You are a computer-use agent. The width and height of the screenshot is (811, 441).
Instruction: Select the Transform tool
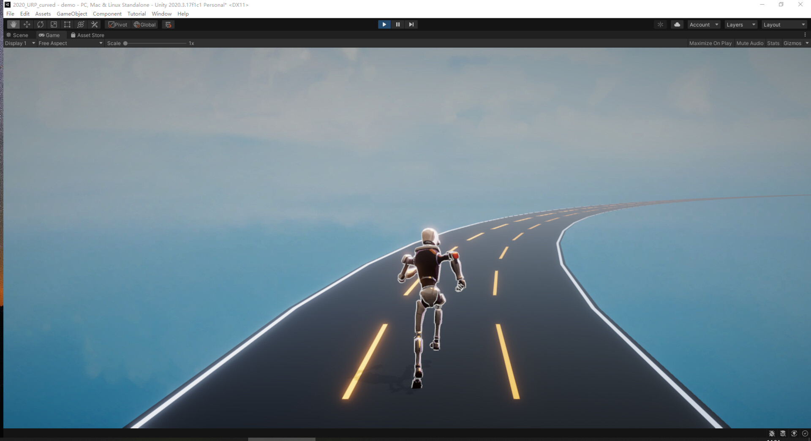pos(80,24)
